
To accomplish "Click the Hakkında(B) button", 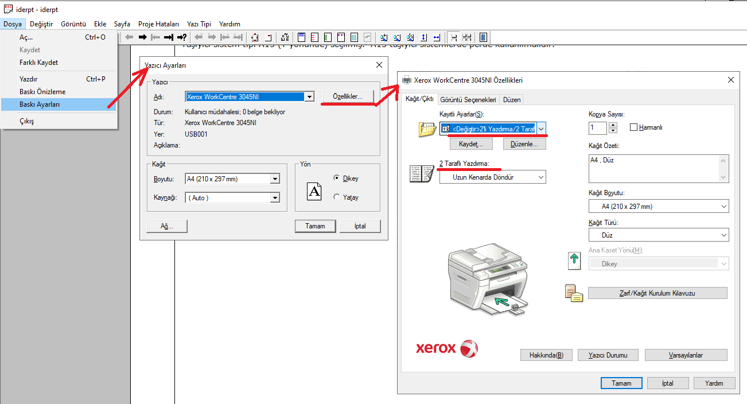I will coord(545,355).
